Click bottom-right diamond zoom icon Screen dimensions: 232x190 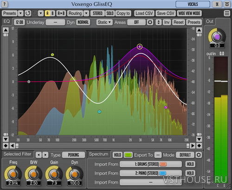(199, 146)
